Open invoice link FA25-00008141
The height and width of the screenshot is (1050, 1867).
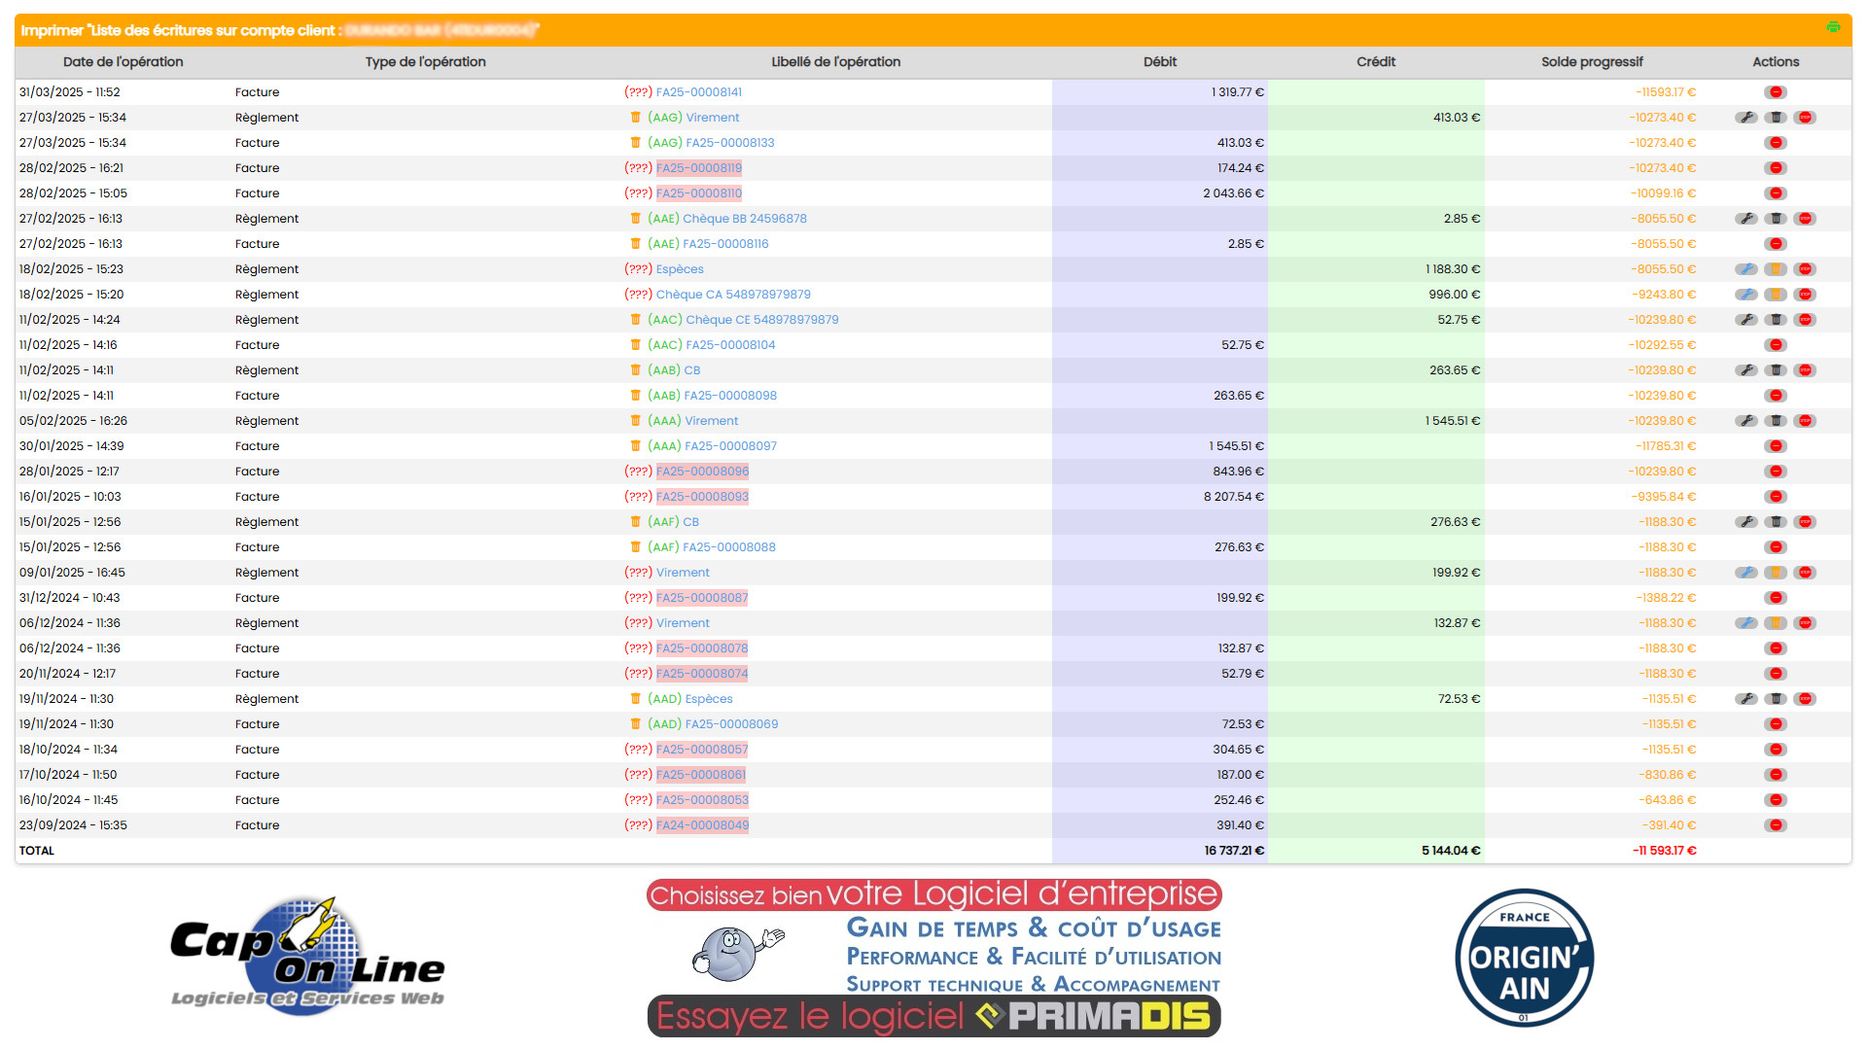coord(698,92)
